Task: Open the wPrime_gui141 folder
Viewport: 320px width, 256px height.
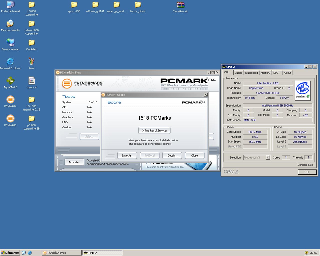Action: point(95,7)
